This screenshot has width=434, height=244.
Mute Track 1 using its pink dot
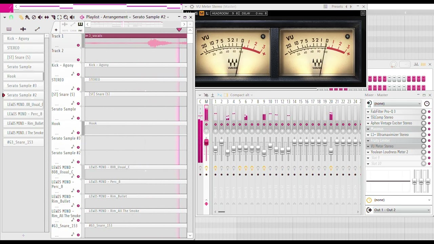pos(78,45)
